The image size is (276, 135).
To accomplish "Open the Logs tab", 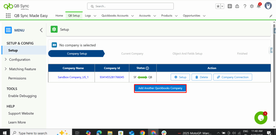I will click(x=88, y=16).
